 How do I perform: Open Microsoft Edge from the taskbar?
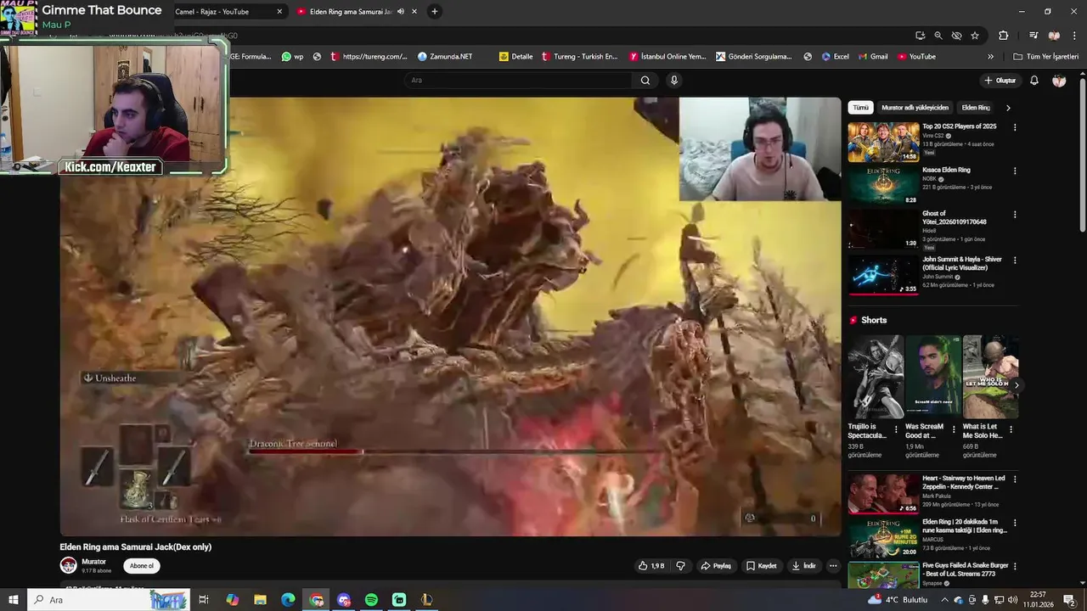click(288, 600)
